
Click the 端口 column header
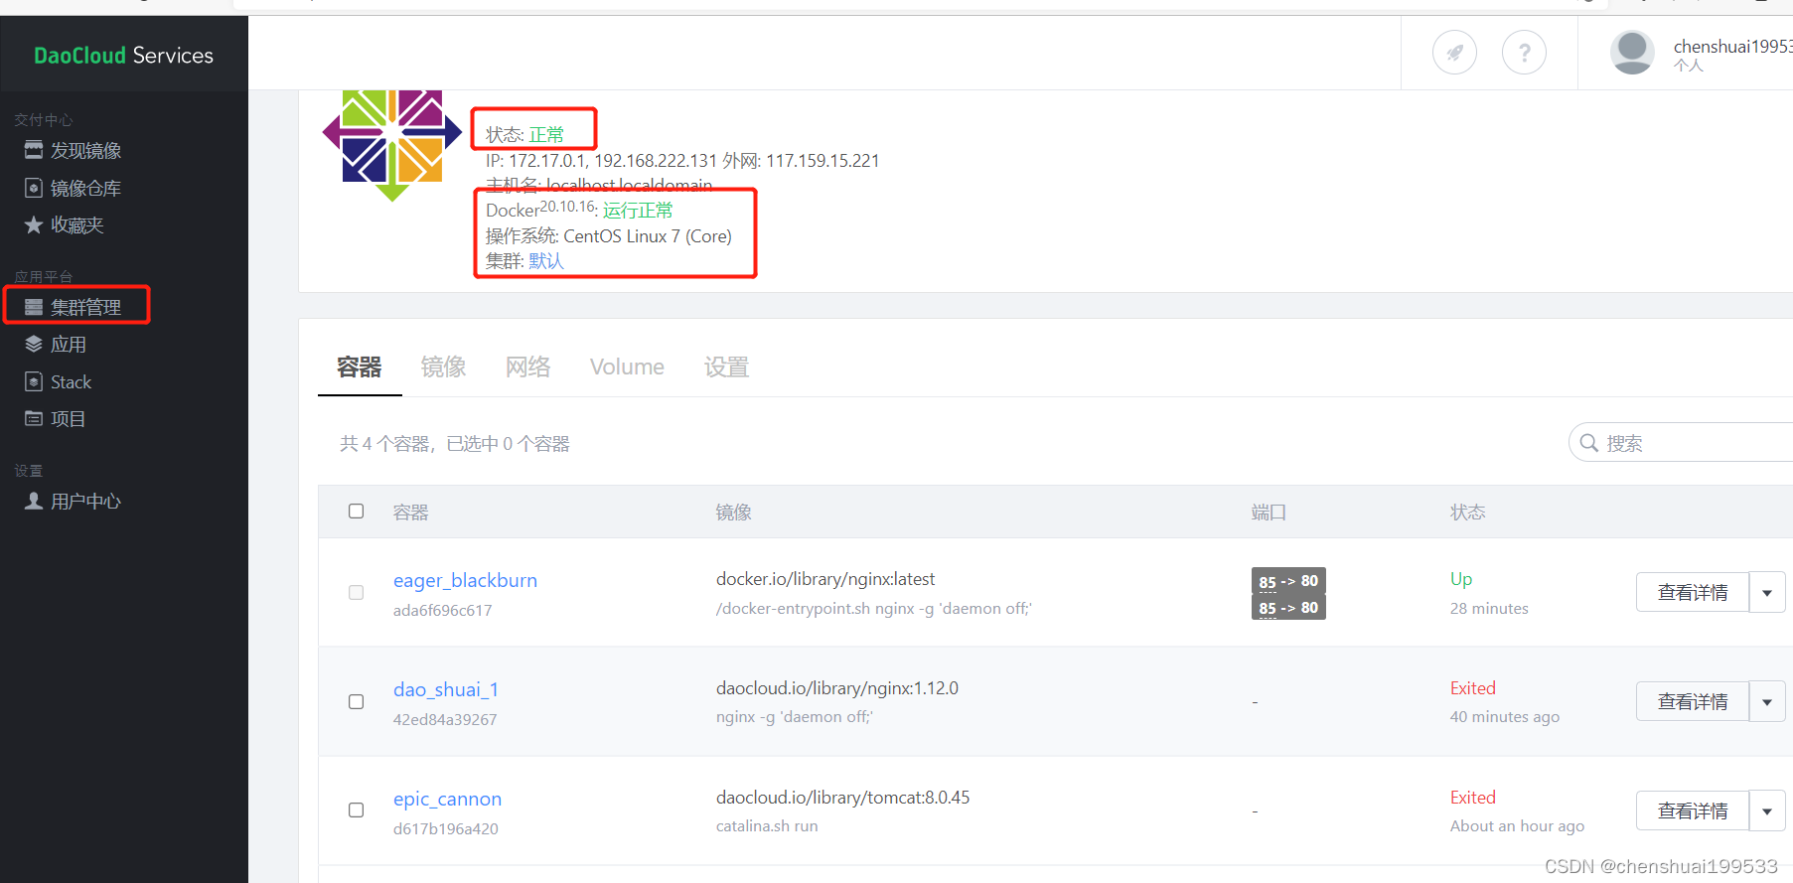pyautogui.click(x=1270, y=513)
